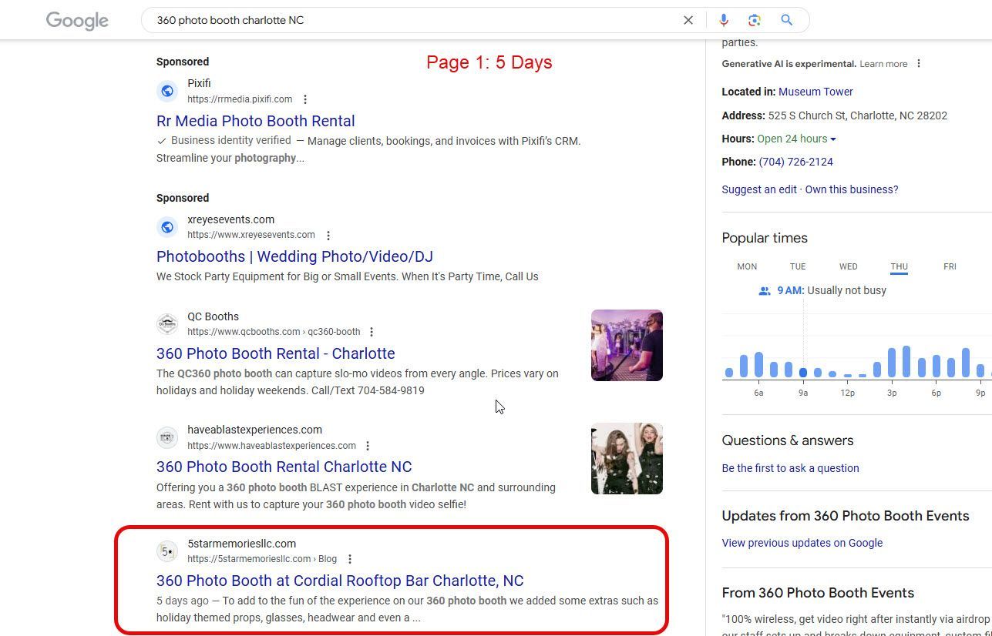Open the three-dot menu for haveablastexperiences result
The width and height of the screenshot is (992, 636).
tap(368, 446)
